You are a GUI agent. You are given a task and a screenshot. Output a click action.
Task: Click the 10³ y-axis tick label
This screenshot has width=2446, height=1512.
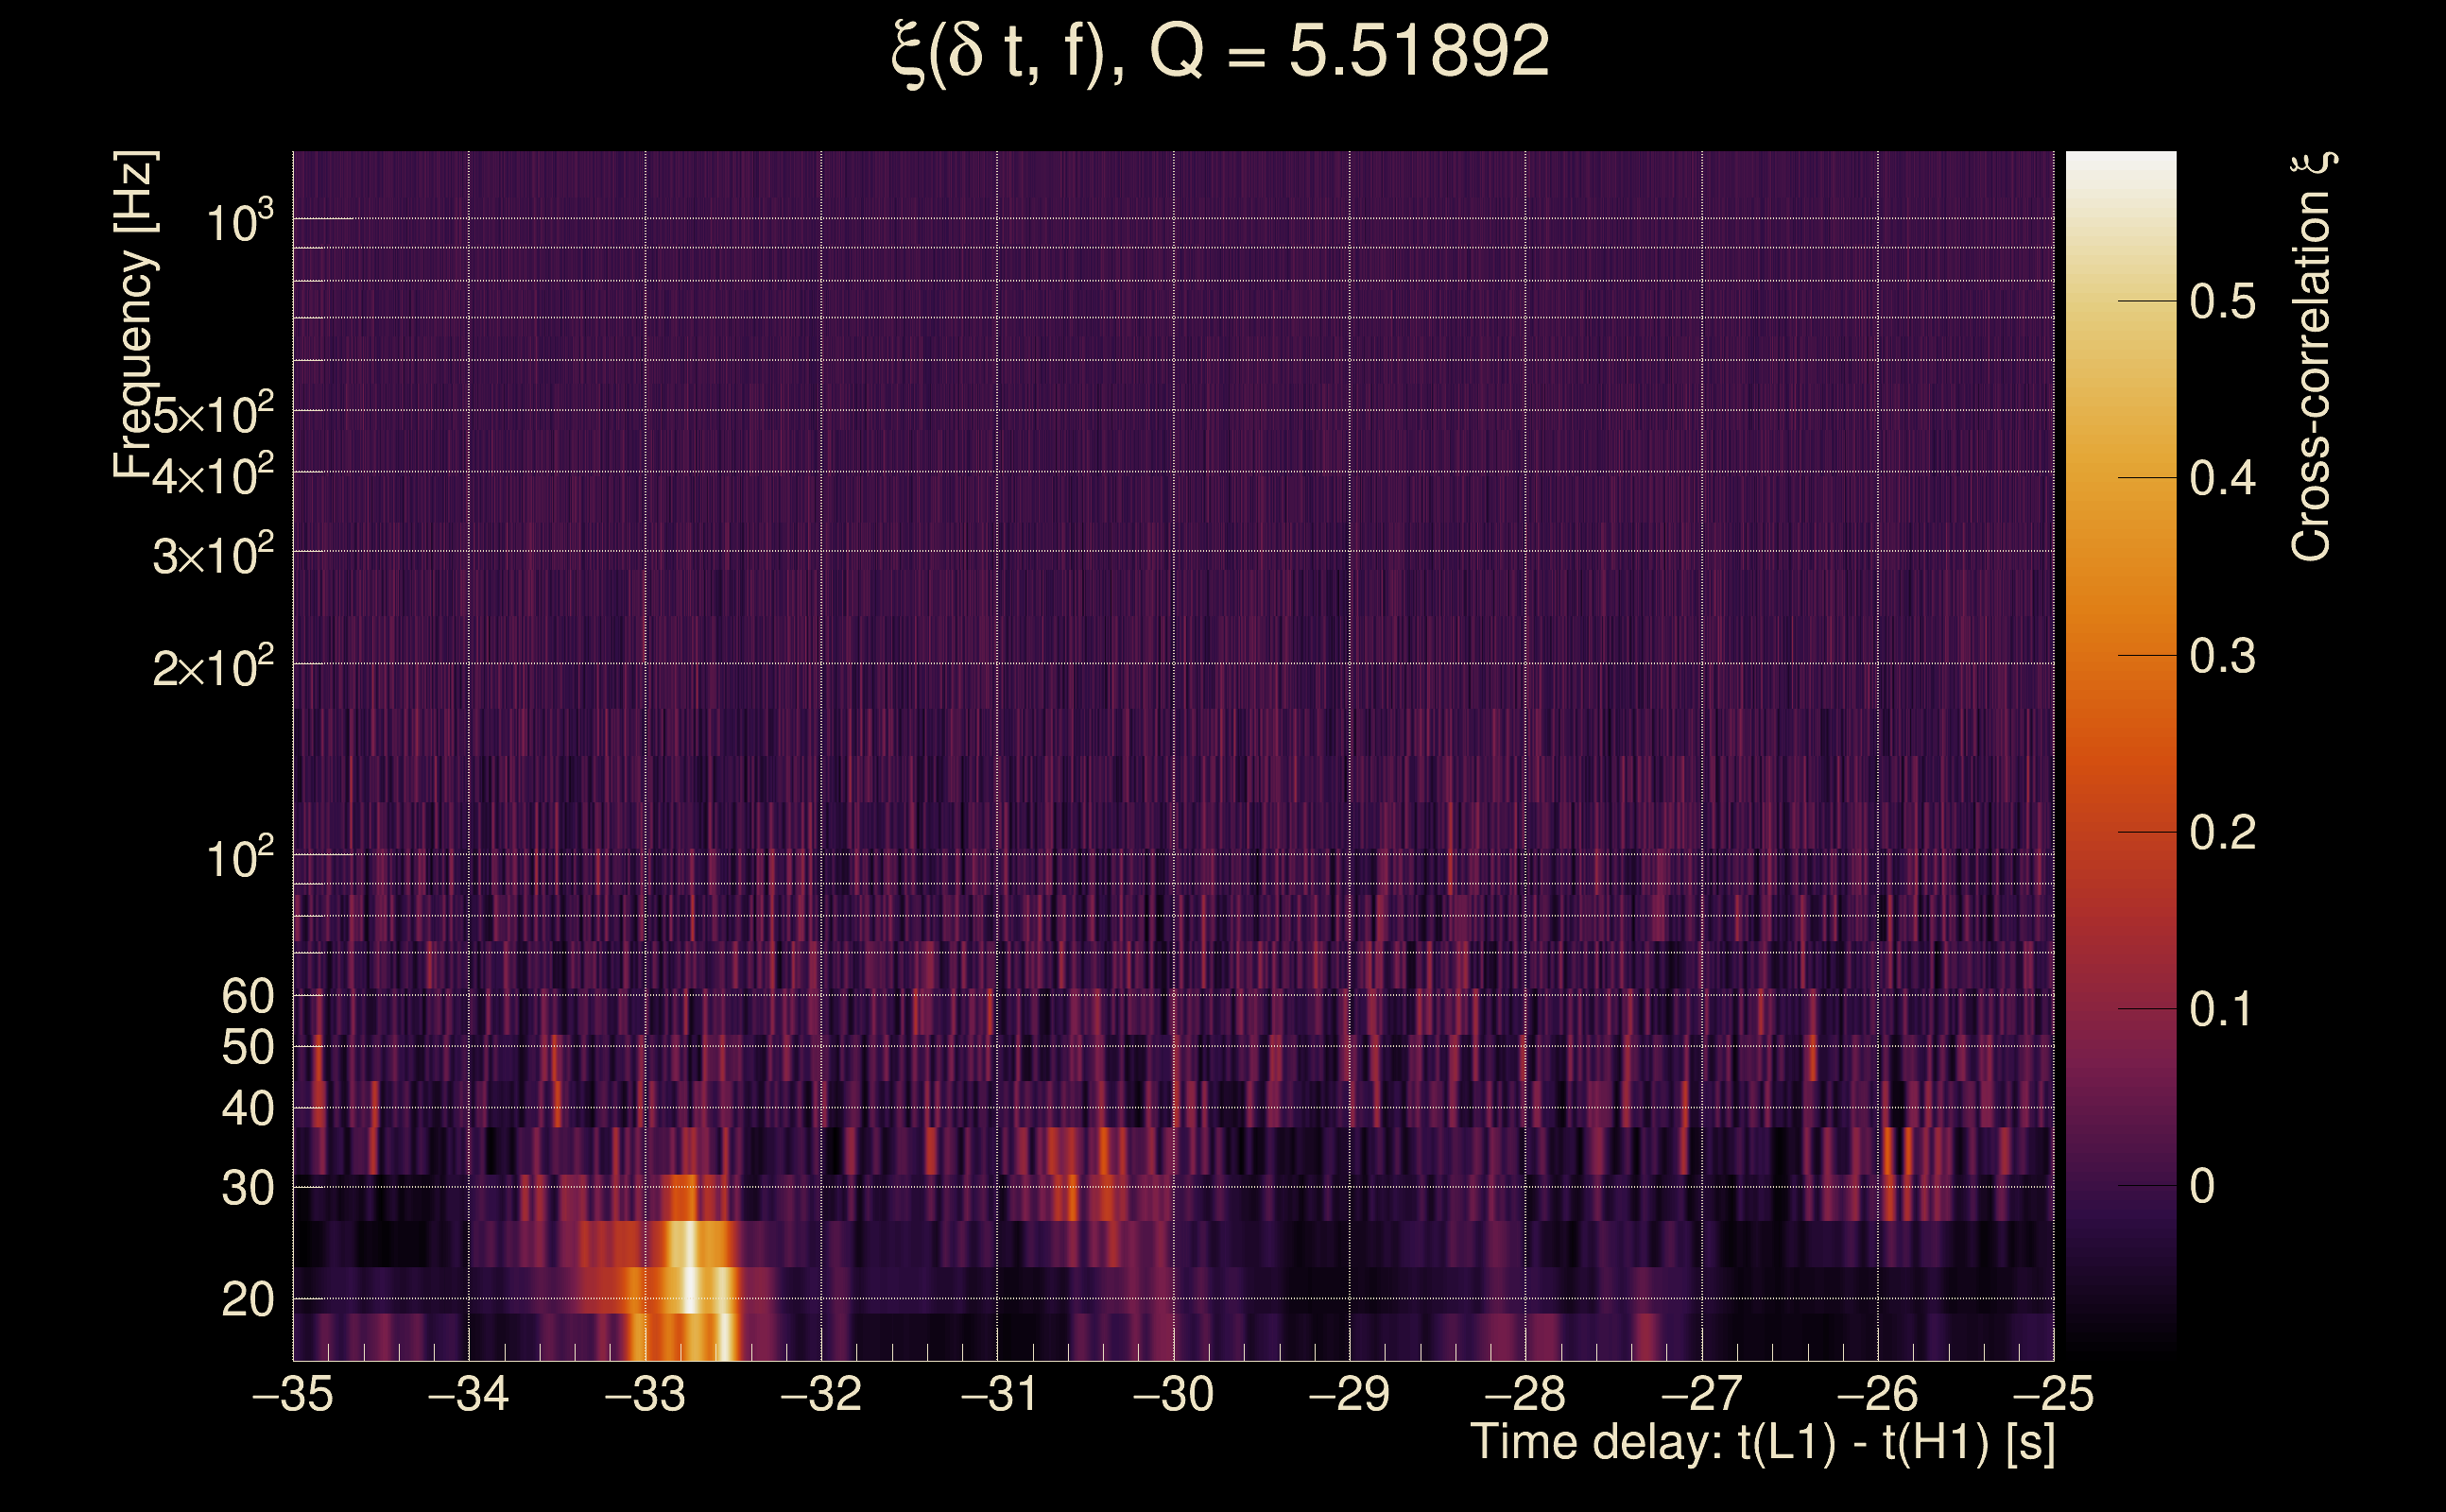click(239, 222)
